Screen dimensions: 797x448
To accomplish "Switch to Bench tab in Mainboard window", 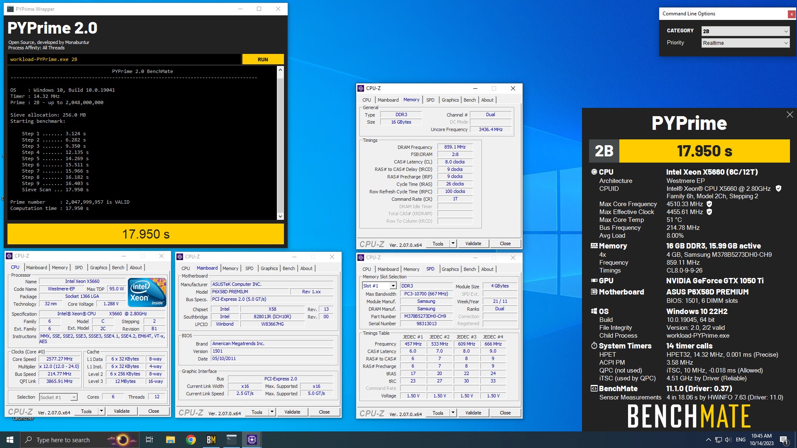I will pyautogui.click(x=288, y=268).
